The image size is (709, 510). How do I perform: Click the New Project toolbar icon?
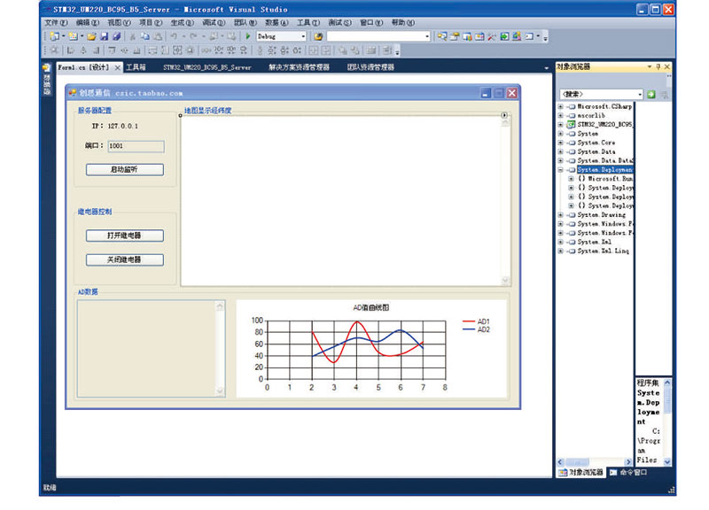54,36
